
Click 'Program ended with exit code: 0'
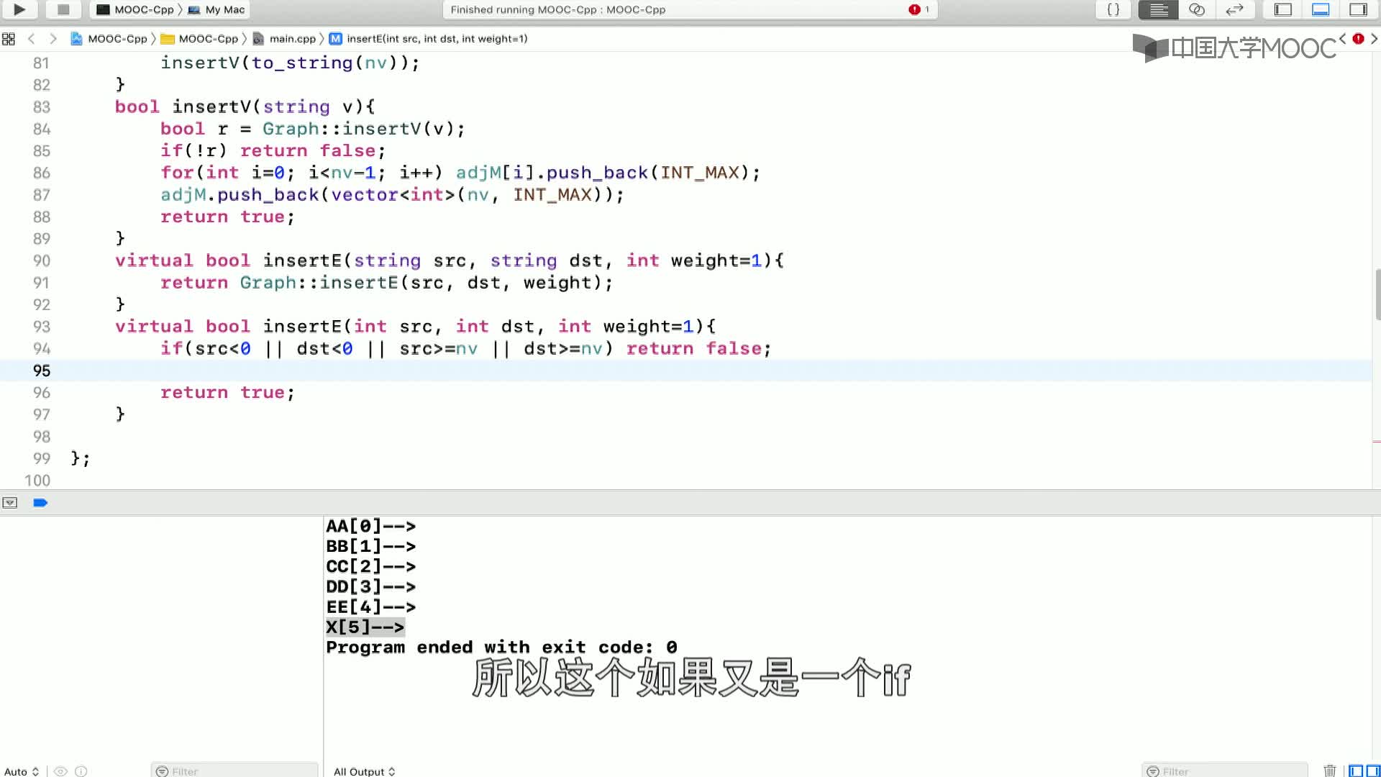[x=501, y=647]
